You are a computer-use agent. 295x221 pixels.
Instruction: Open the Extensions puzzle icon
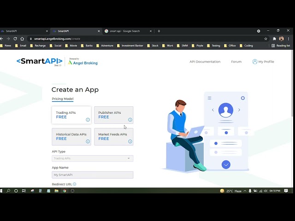tap(274, 39)
